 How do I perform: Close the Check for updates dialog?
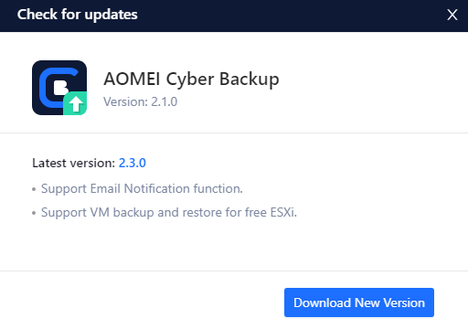[x=452, y=15]
